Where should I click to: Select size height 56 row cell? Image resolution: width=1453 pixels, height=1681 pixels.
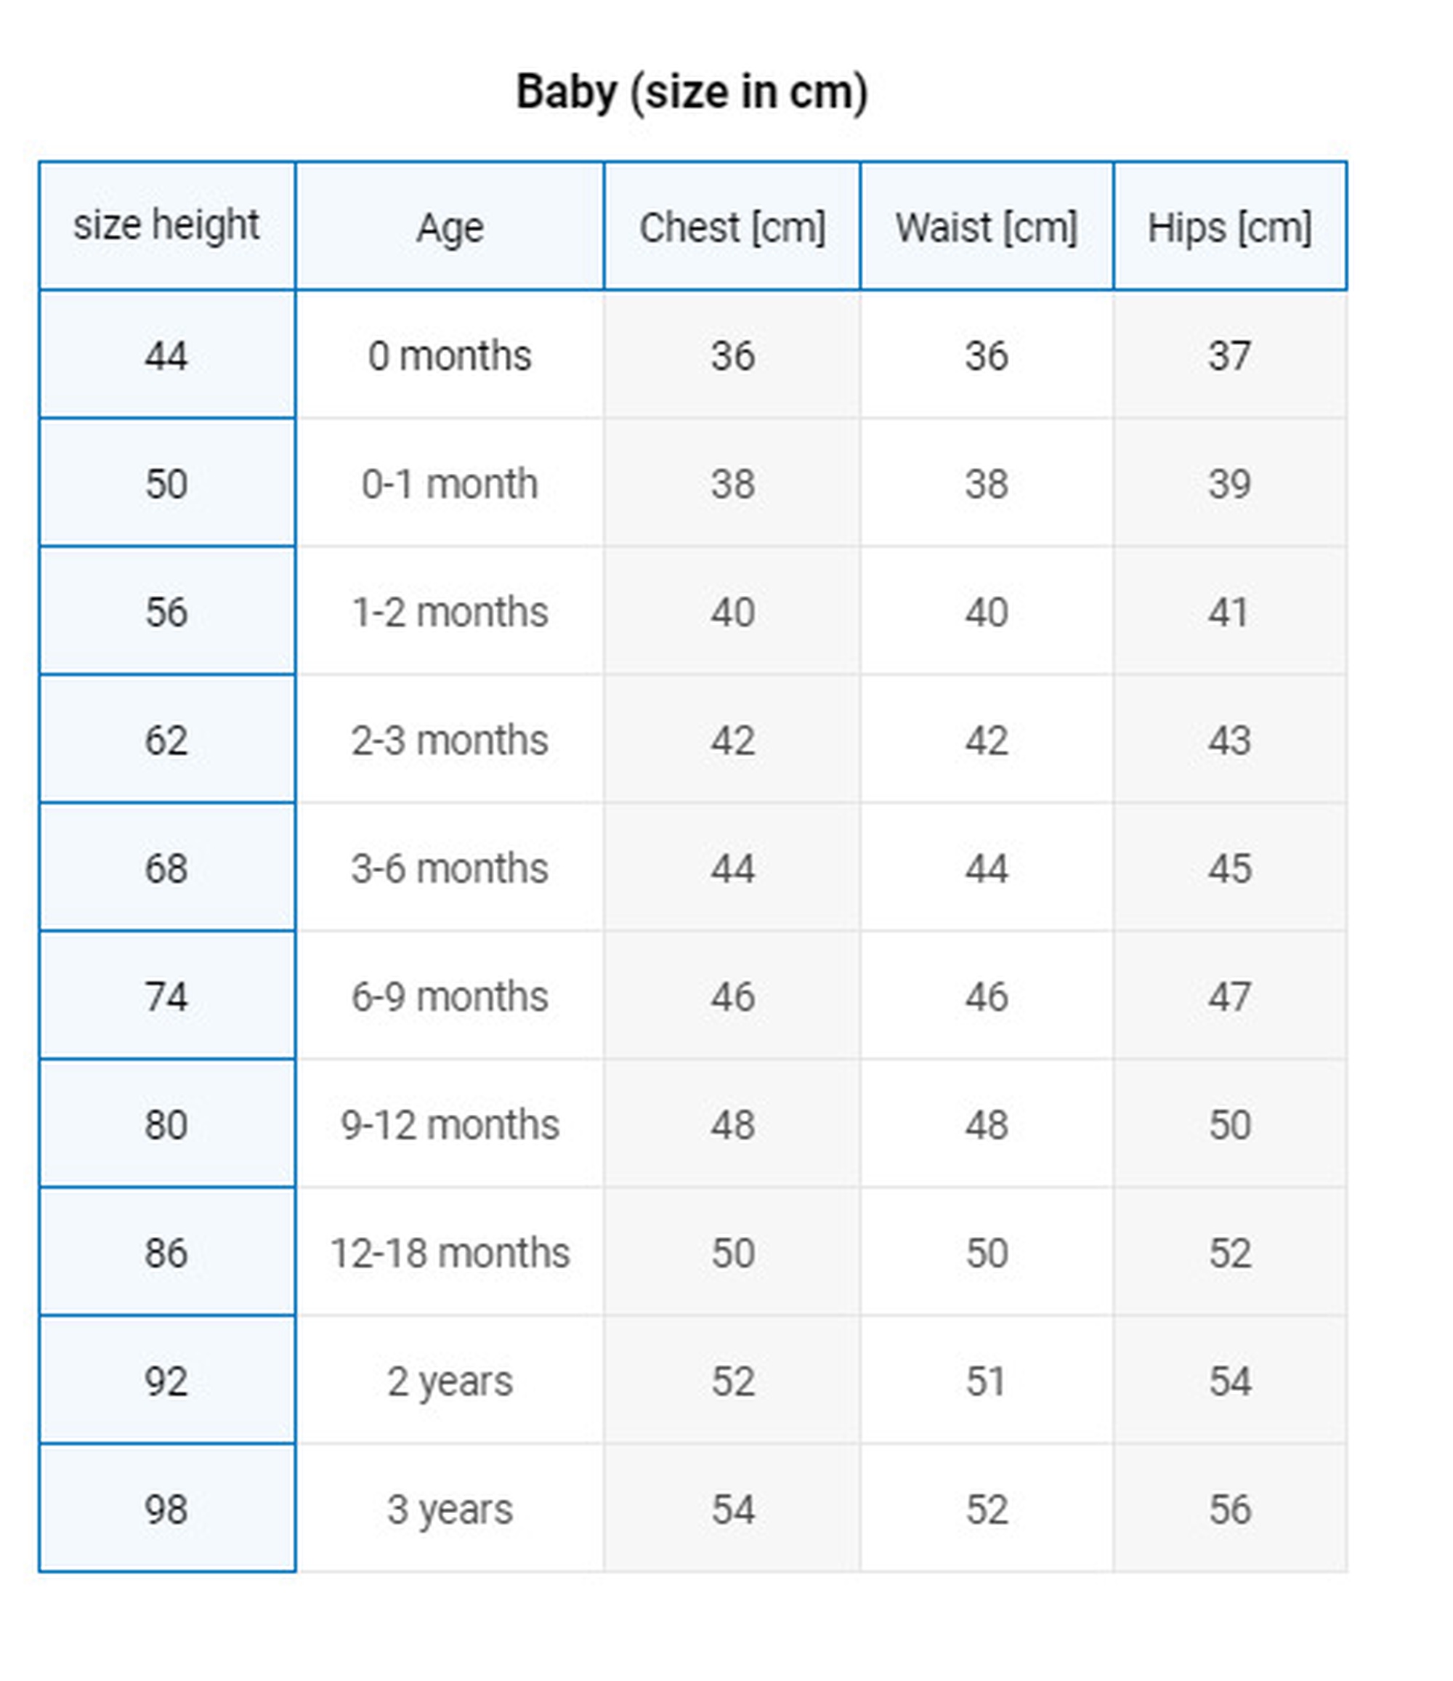pos(166,612)
